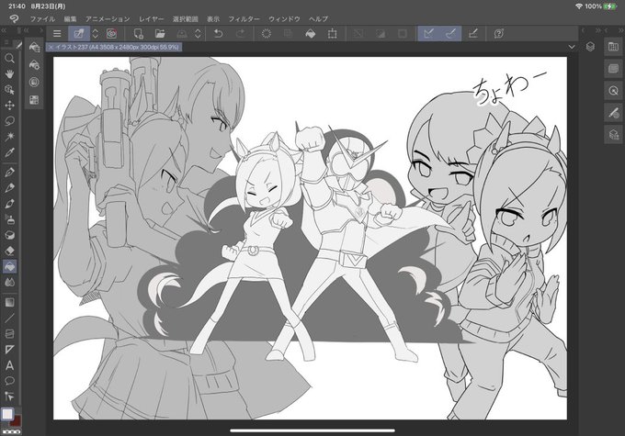Create a new canvas document

(138, 34)
